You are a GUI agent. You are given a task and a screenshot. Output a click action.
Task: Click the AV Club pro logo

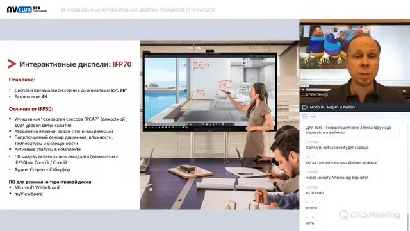point(27,10)
